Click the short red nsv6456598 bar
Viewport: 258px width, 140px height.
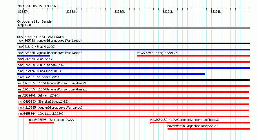(42, 123)
